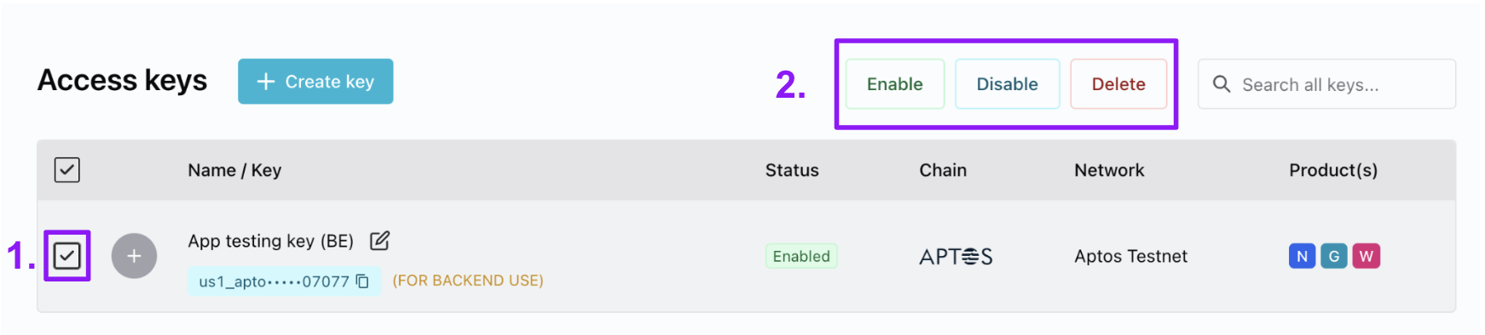Click the Enable button
1485x335 pixels.
click(x=895, y=84)
